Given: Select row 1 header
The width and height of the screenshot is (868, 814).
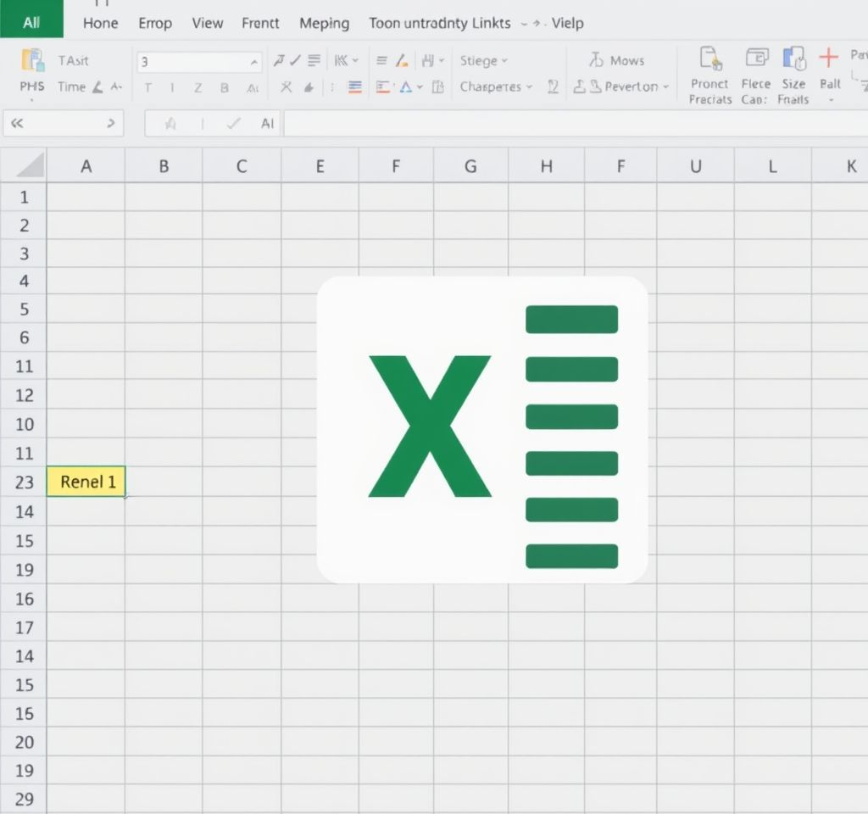Looking at the screenshot, I should tap(24, 197).
